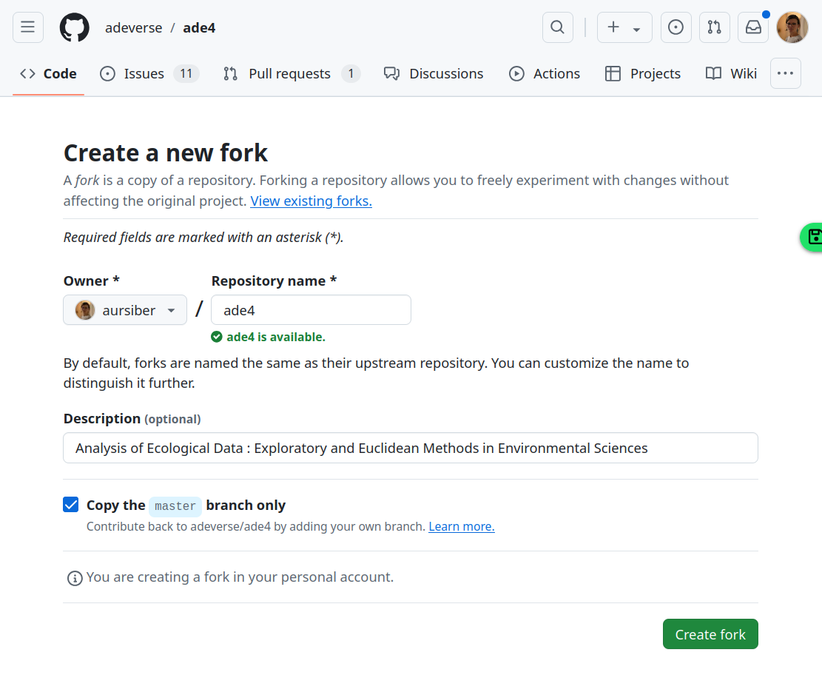Open your issues via the circle-dot icon
Viewport: 822px width, 675px height.
(x=676, y=27)
